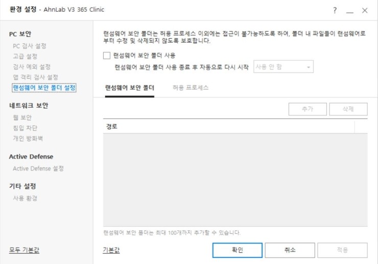
Task: Open Active Defense 설정 page
Action: pos(38,168)
